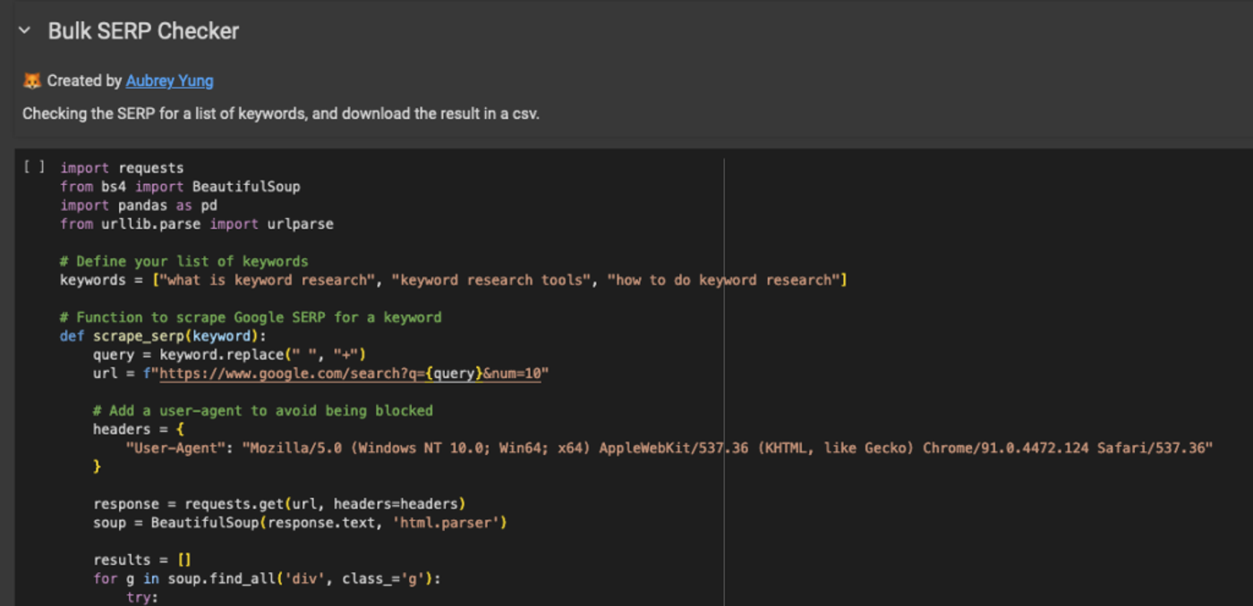This screenshot has width=1253, height=606.
Task: Open the Aubrey Yung profile link
Action: click(x=169, y=80)
